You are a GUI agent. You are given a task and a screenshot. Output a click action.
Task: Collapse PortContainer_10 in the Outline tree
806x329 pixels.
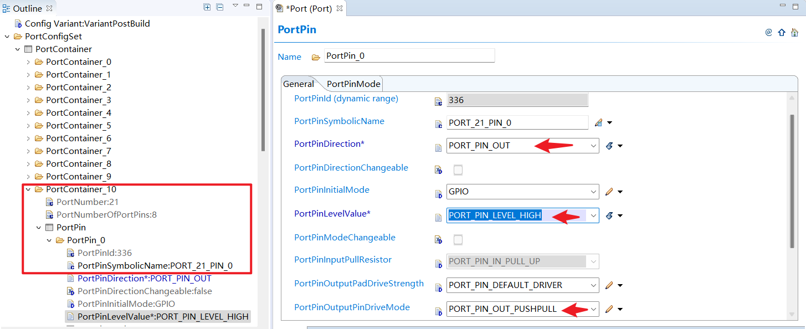[x=28, y=189]
